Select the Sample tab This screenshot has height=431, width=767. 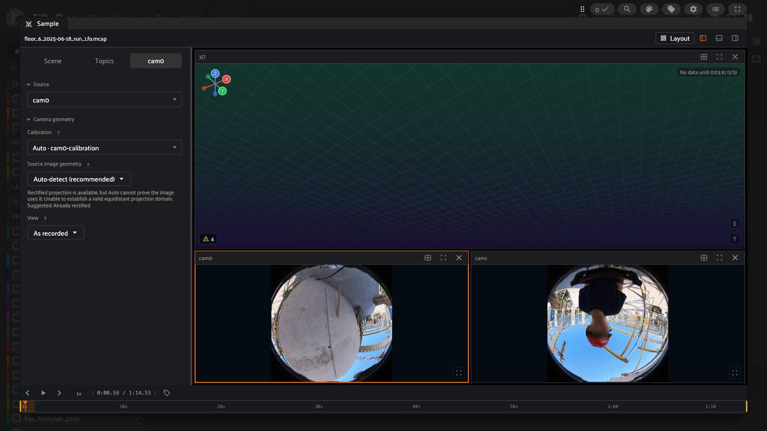tap(43, 23)
